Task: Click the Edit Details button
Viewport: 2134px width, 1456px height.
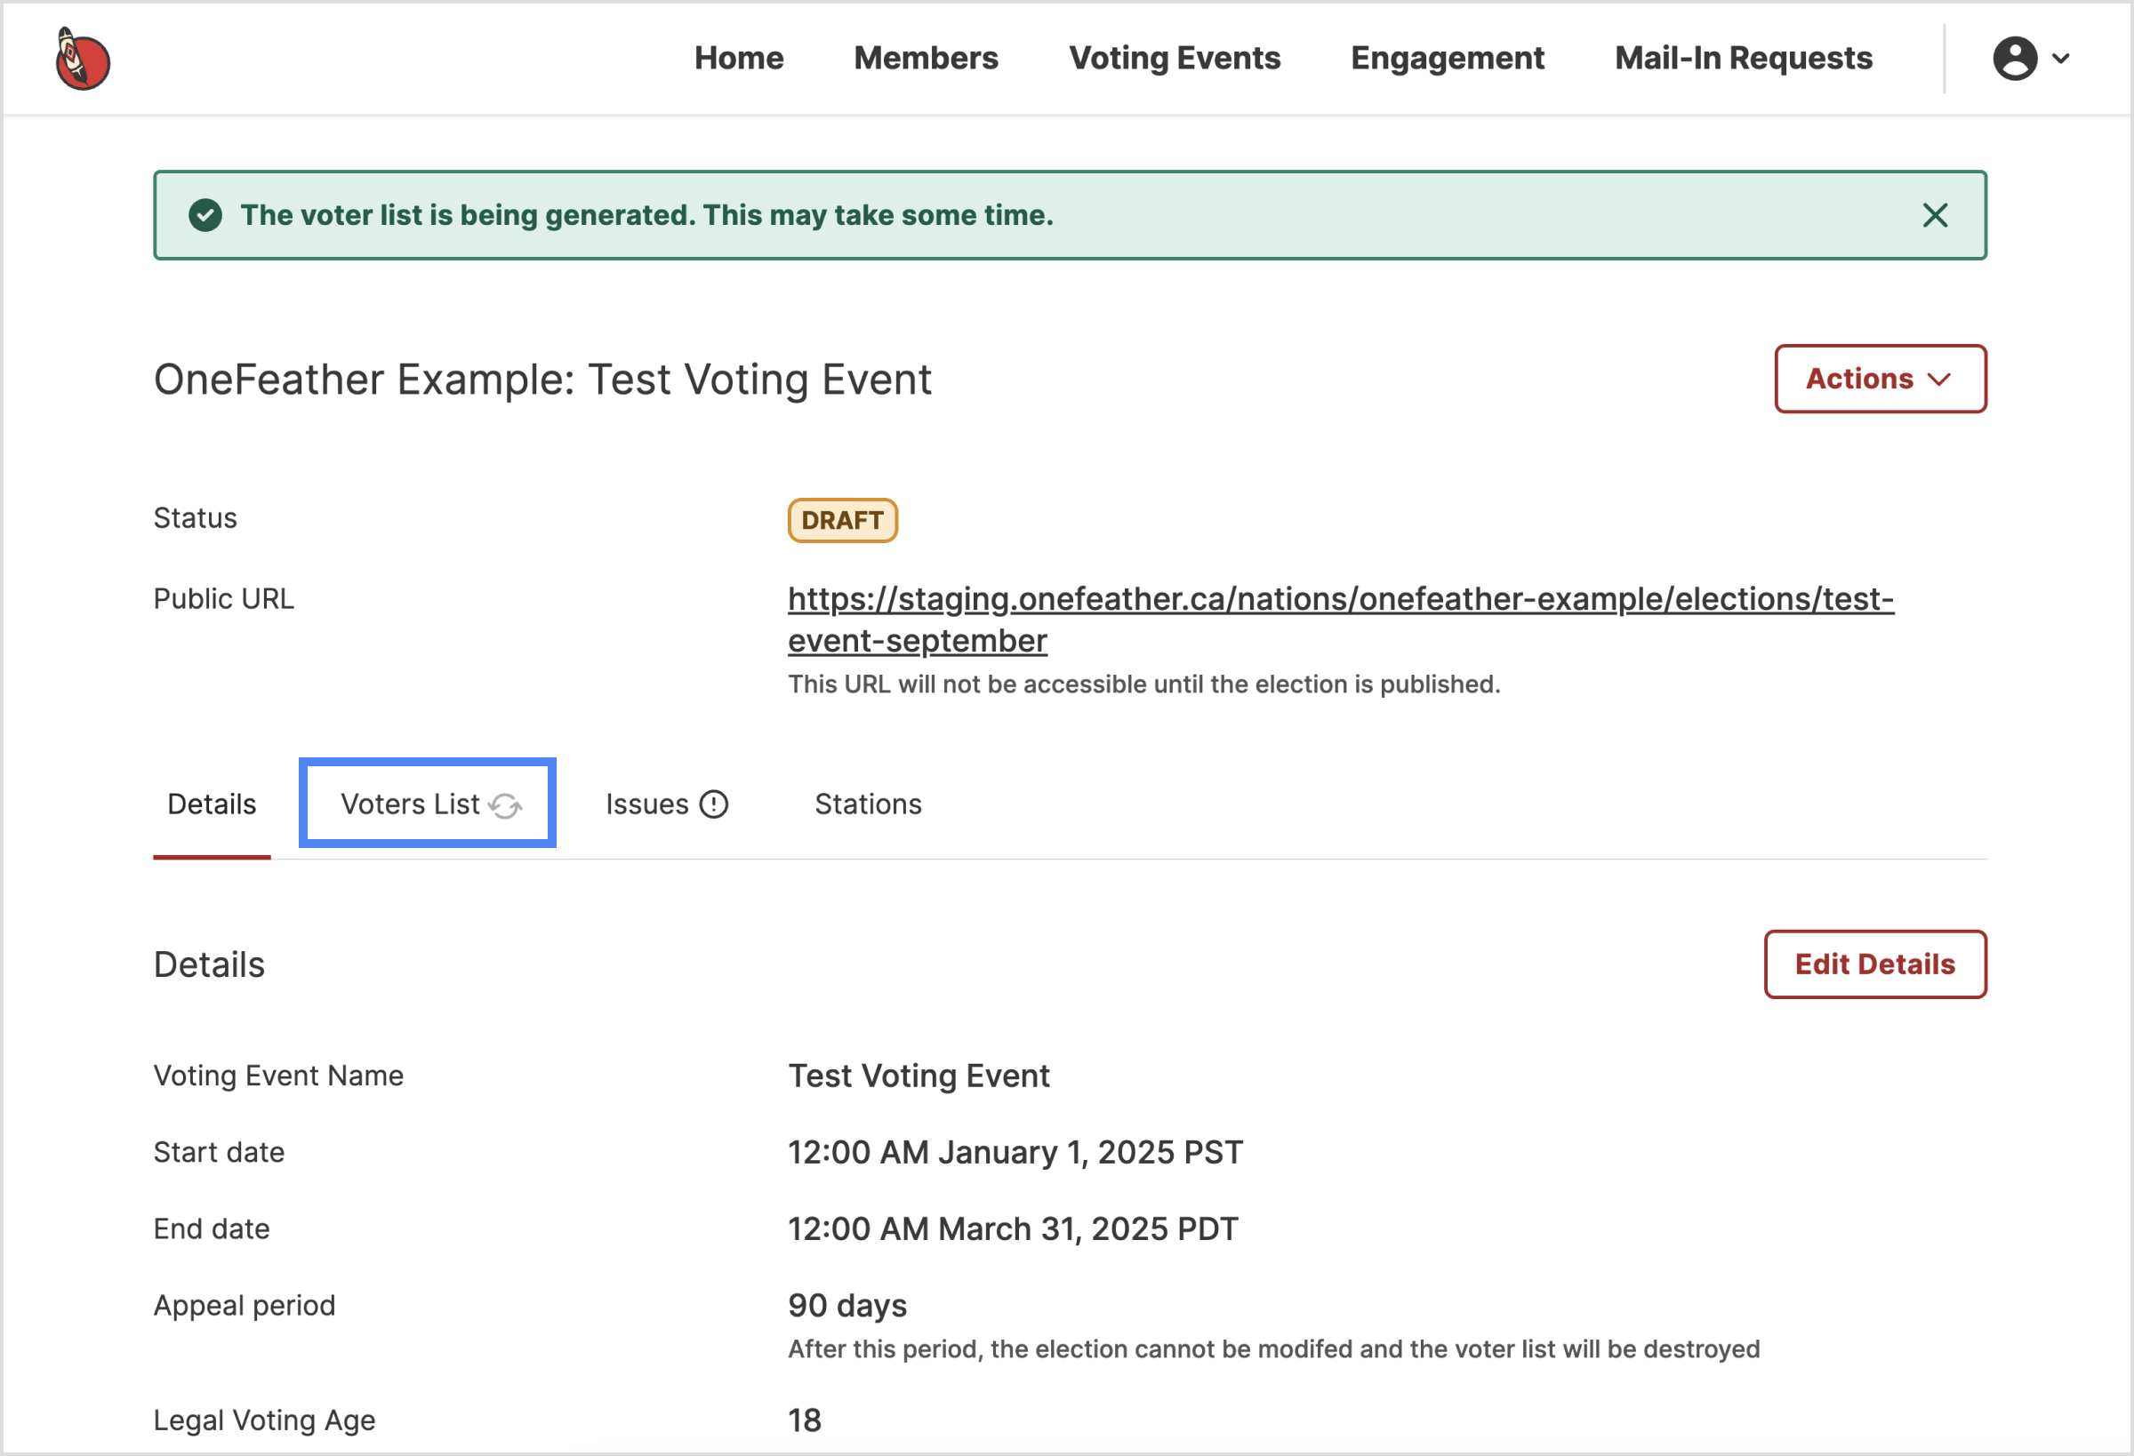Action: tap(1874, 964)
